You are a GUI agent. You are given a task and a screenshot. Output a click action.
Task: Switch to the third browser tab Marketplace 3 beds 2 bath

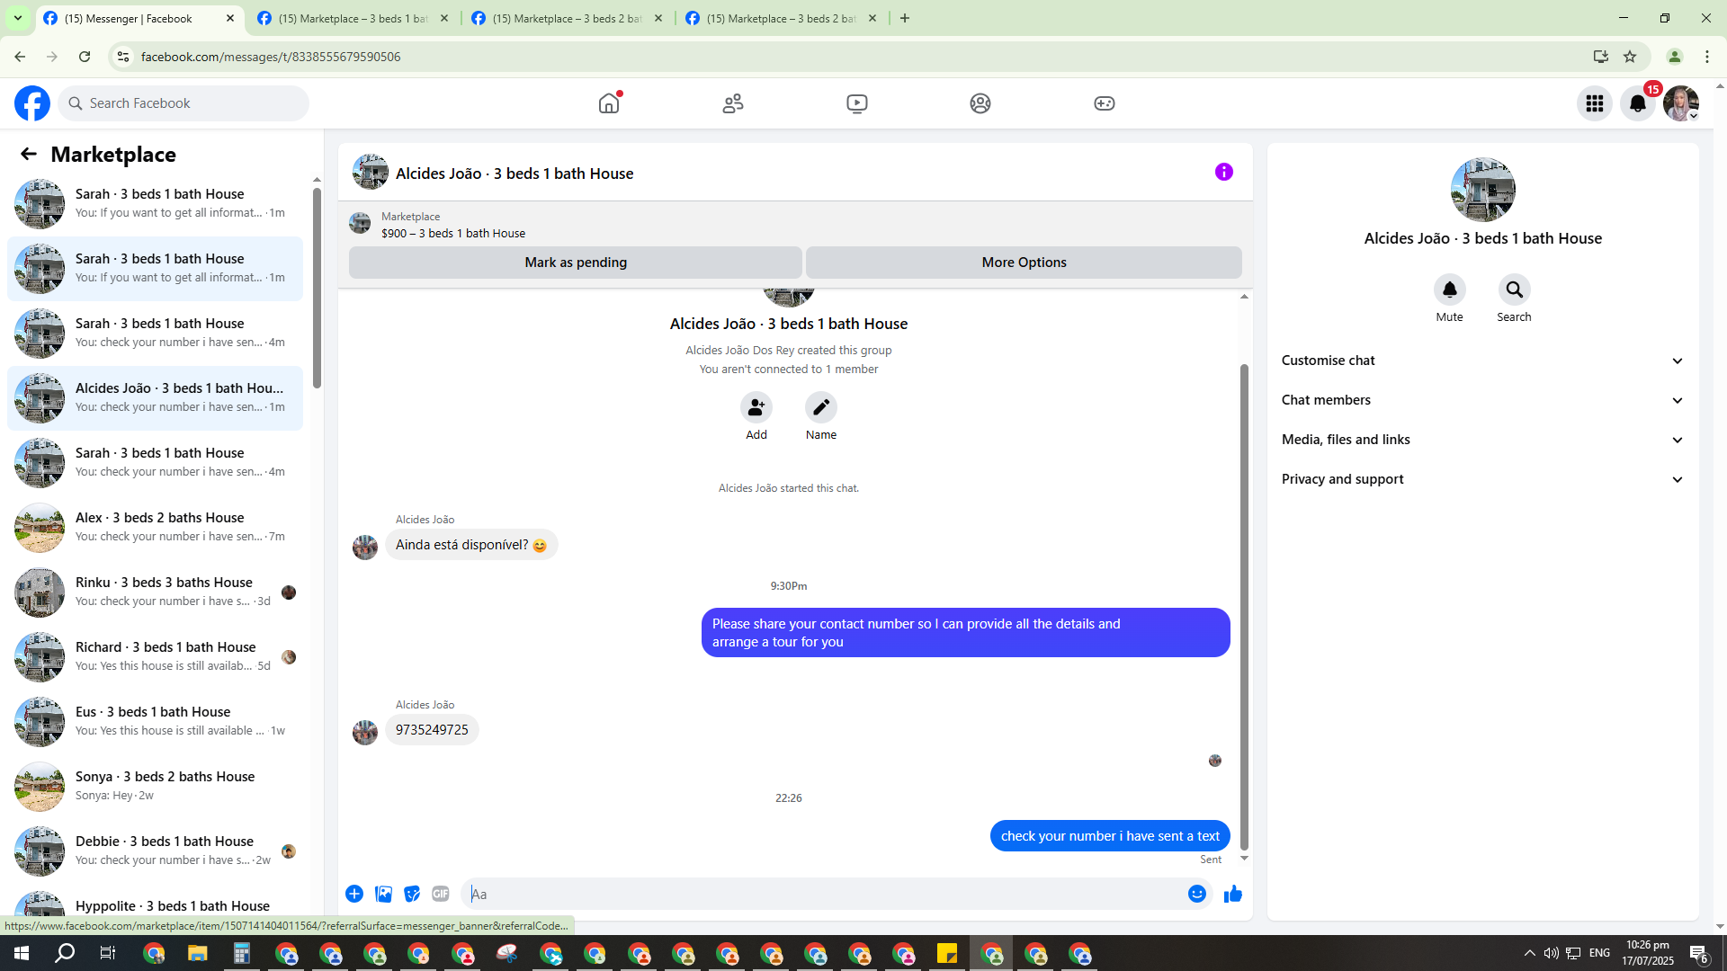567,18
